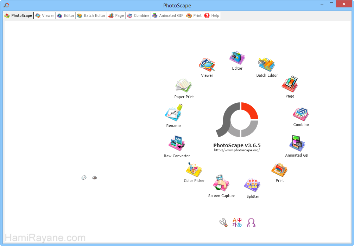Screen dimensions: 354x246
Task: Click the PhotoScape logo in the center
Action: (237, 120)
